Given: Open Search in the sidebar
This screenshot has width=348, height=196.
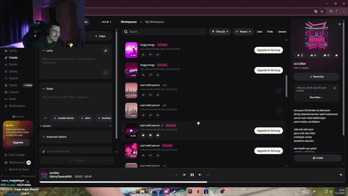Looking at the screenshot, I should tap(13, 78).
